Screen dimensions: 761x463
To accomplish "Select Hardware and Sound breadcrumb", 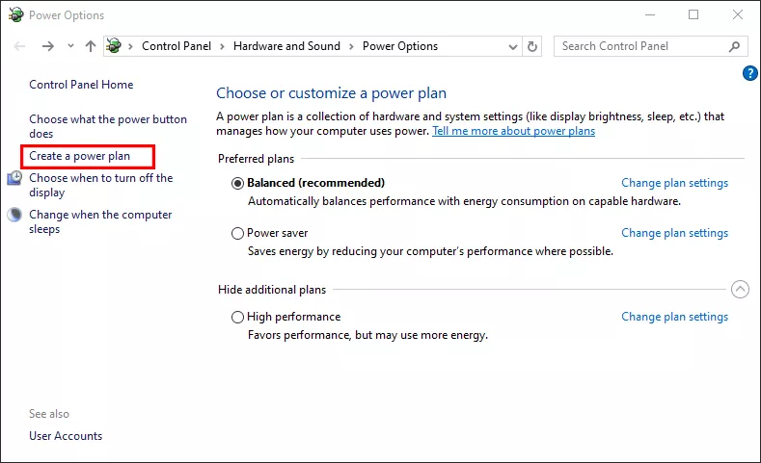I will point(286,46).
